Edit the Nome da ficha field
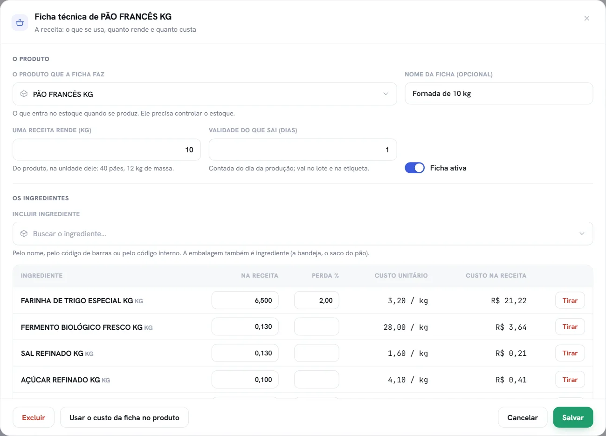The image size is (606, 436). pos(499,94)
